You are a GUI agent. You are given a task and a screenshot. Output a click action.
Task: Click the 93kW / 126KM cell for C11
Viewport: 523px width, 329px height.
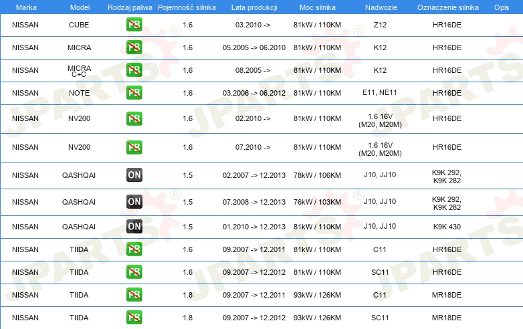[317, 295]
